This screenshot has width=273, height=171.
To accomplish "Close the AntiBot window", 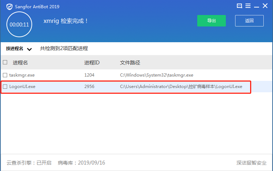I will point(265,6).
